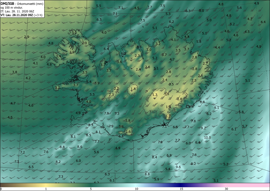The width and height of the screenshot is (270, 191).
Task: Click the 5.9 value near the bottom edge
Action: pos(157,179)
